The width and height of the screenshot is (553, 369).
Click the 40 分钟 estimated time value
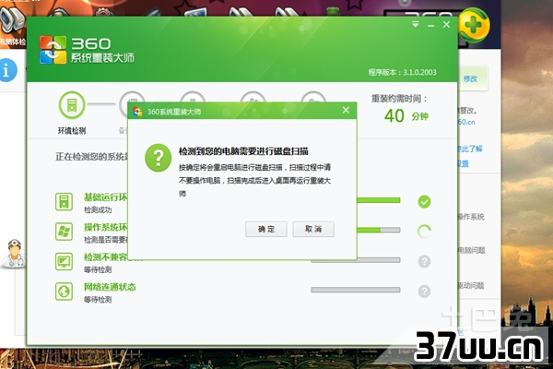406,116
